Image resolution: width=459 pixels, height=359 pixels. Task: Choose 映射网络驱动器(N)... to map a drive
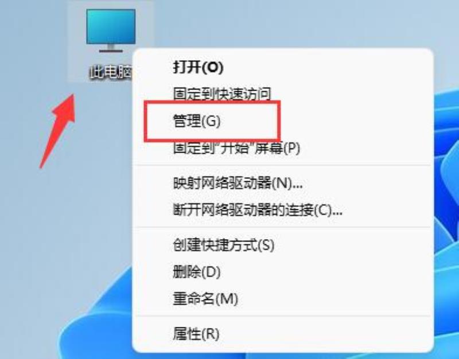(238, 184)
